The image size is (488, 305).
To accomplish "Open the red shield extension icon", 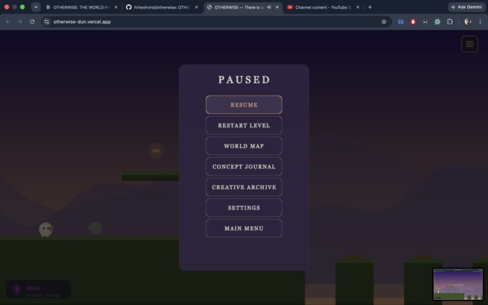I will [413, 21].
